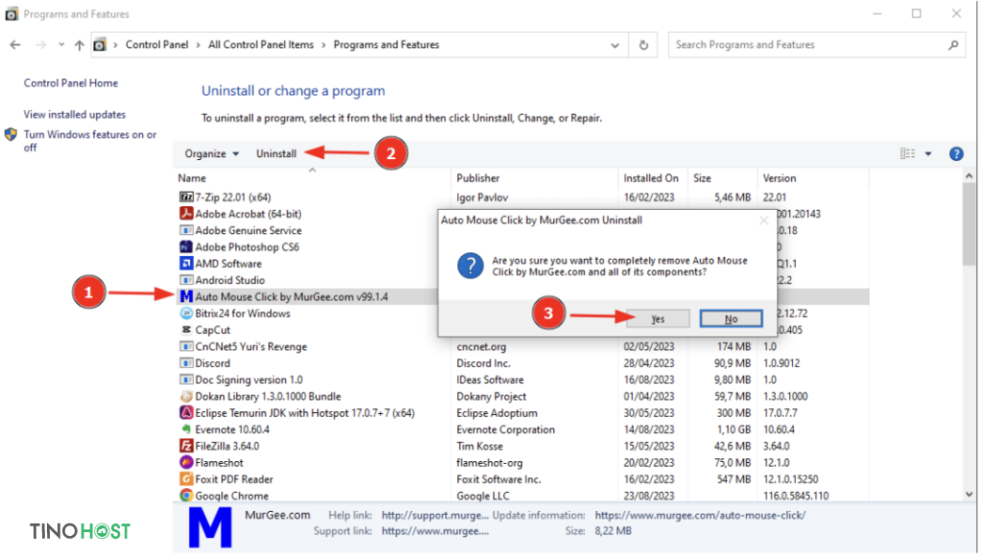Open View installed updates link

click(x=75, y=114)
